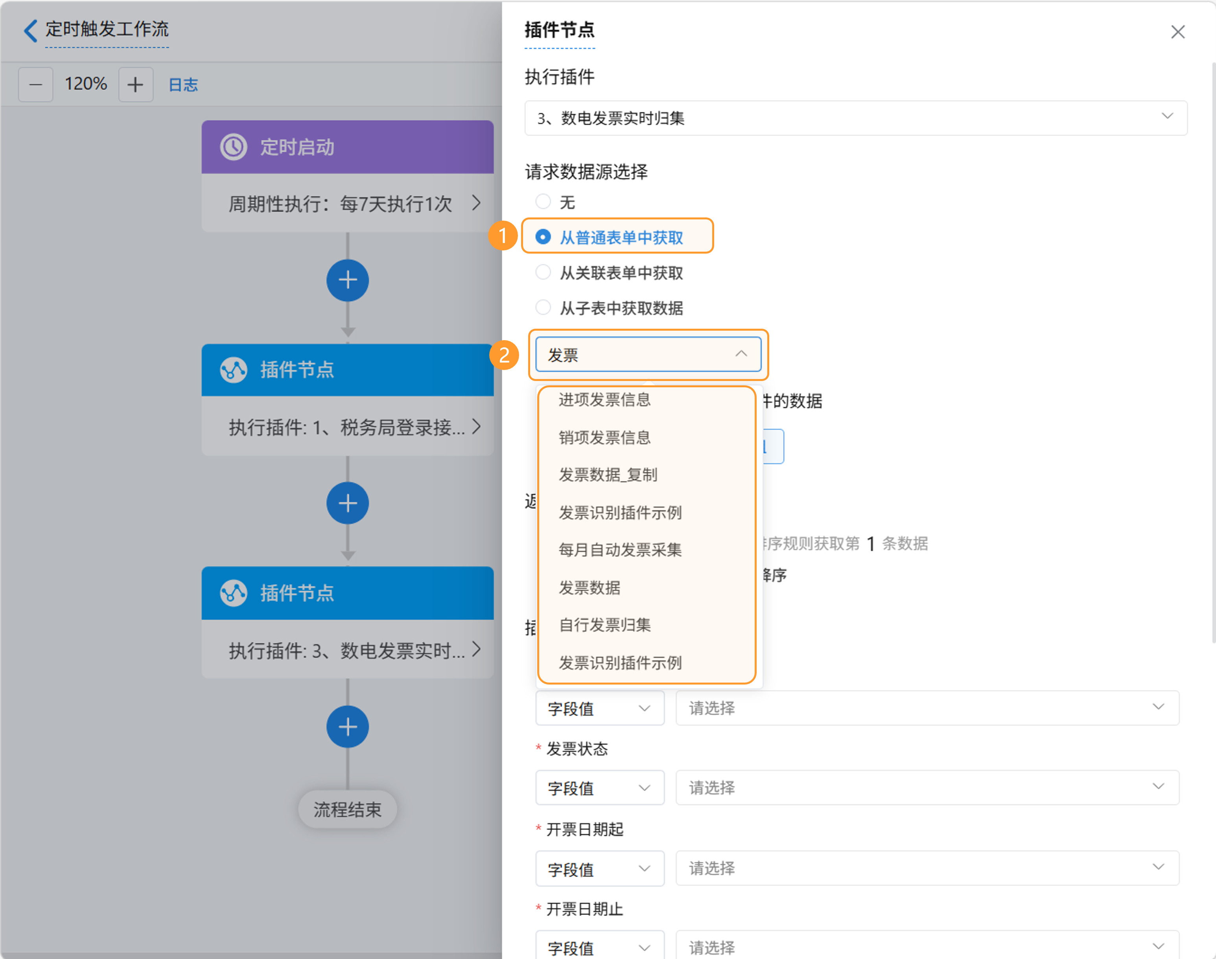1216x959 pixels.
Task: Open 字段值 dropdown under 发票状态
Action: point(599,788)
